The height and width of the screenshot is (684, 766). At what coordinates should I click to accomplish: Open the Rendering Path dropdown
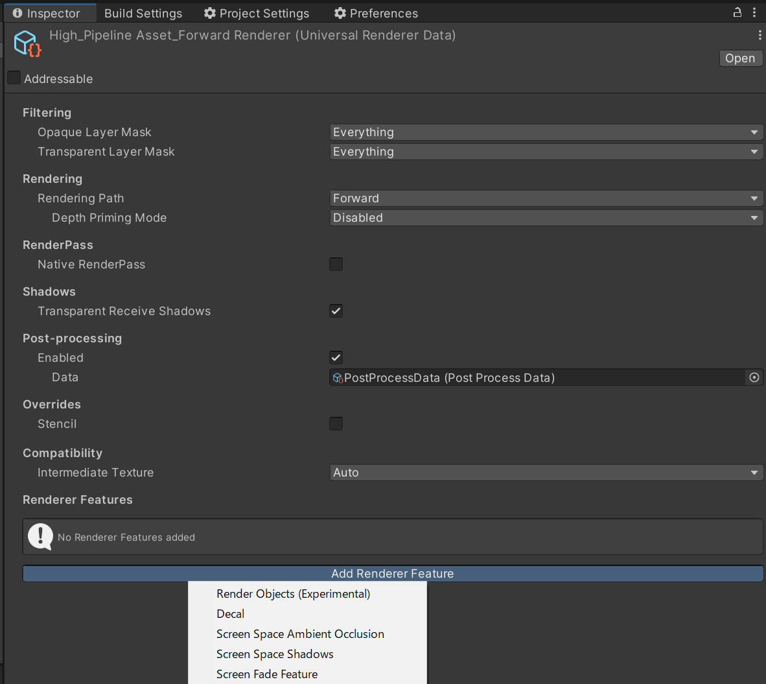[546, 198]
